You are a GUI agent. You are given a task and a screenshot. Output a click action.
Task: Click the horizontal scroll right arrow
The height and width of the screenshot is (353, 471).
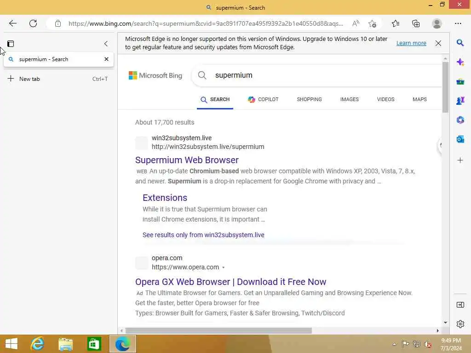[438, 330]
